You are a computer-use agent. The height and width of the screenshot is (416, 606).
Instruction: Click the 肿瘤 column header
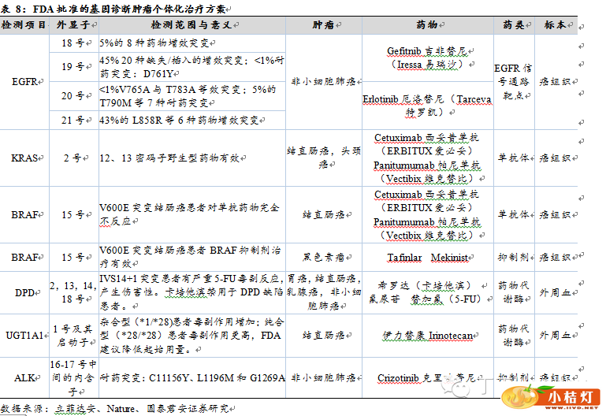point(322,25)
